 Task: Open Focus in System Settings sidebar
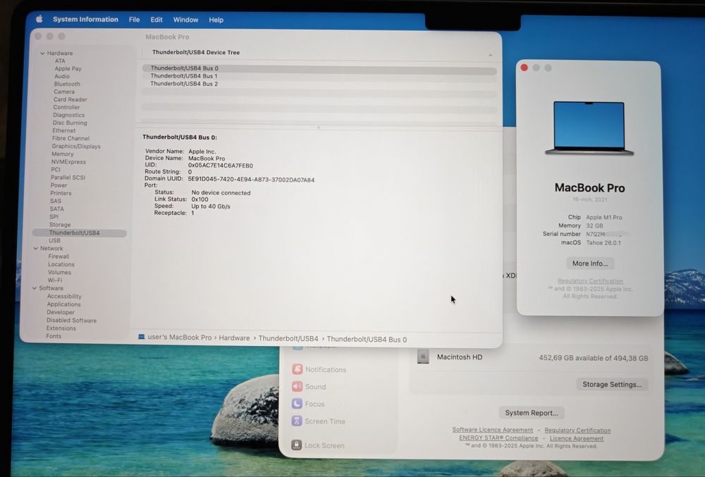click(309, 404)
